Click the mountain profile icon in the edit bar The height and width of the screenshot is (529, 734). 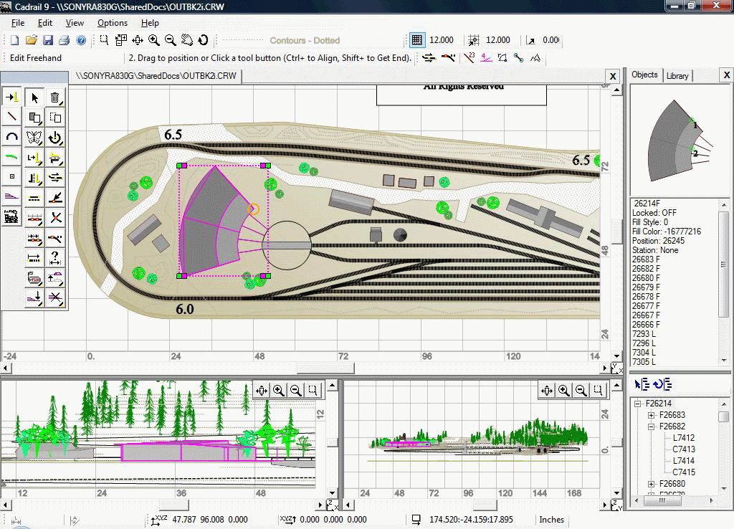(x=535, y=58)
